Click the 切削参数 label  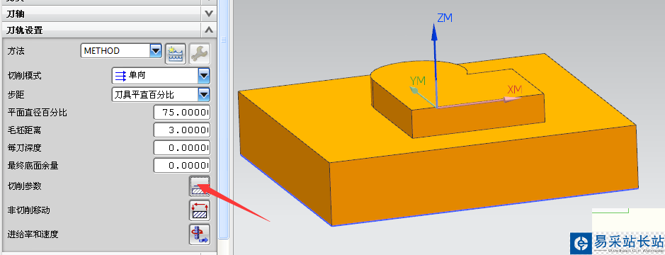pos(25,186)
